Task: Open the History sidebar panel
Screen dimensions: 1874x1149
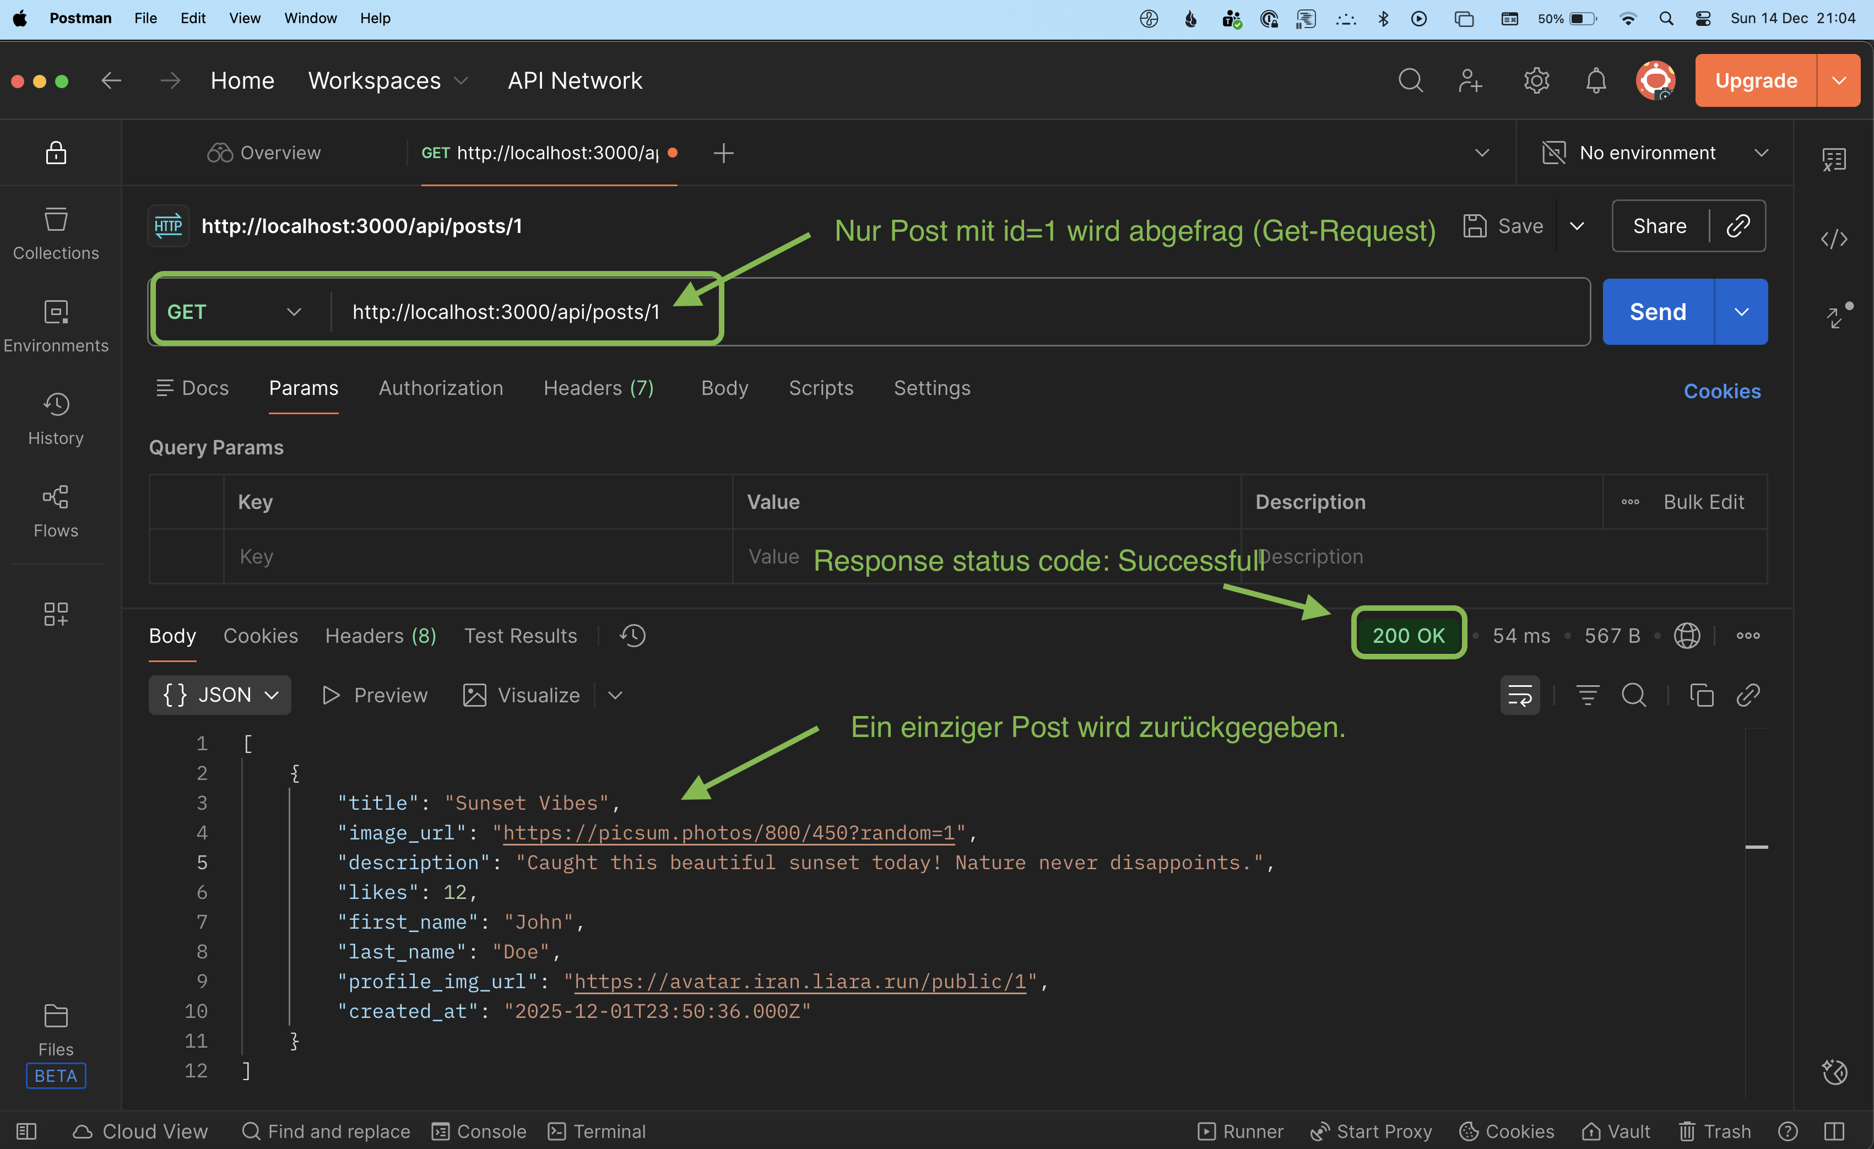Action: (56, 419)
